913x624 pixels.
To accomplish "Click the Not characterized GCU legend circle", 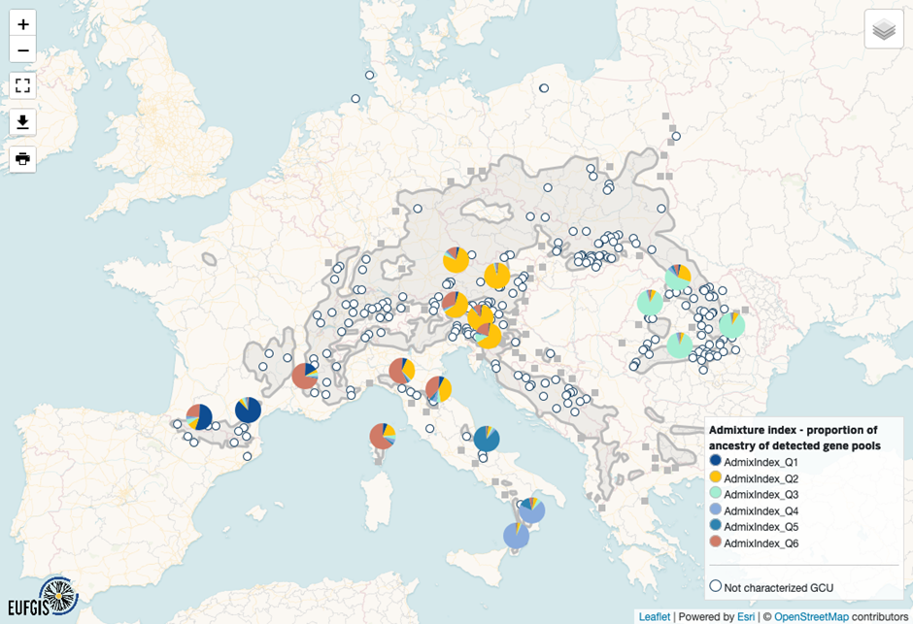I will (x=716, y=586).
